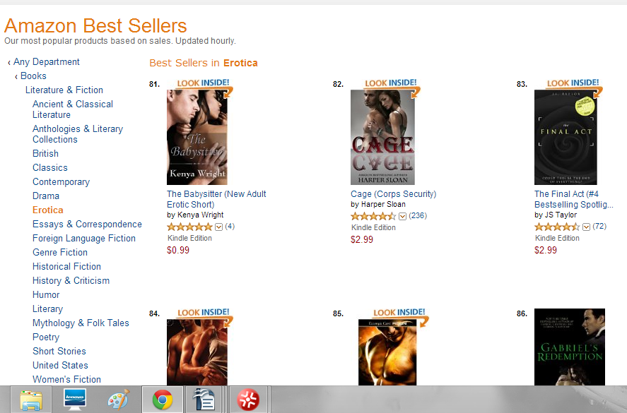Open the 236 reviews for Cage
The width and height of the screenshot is (627, 413).
[x=418, y=216]
